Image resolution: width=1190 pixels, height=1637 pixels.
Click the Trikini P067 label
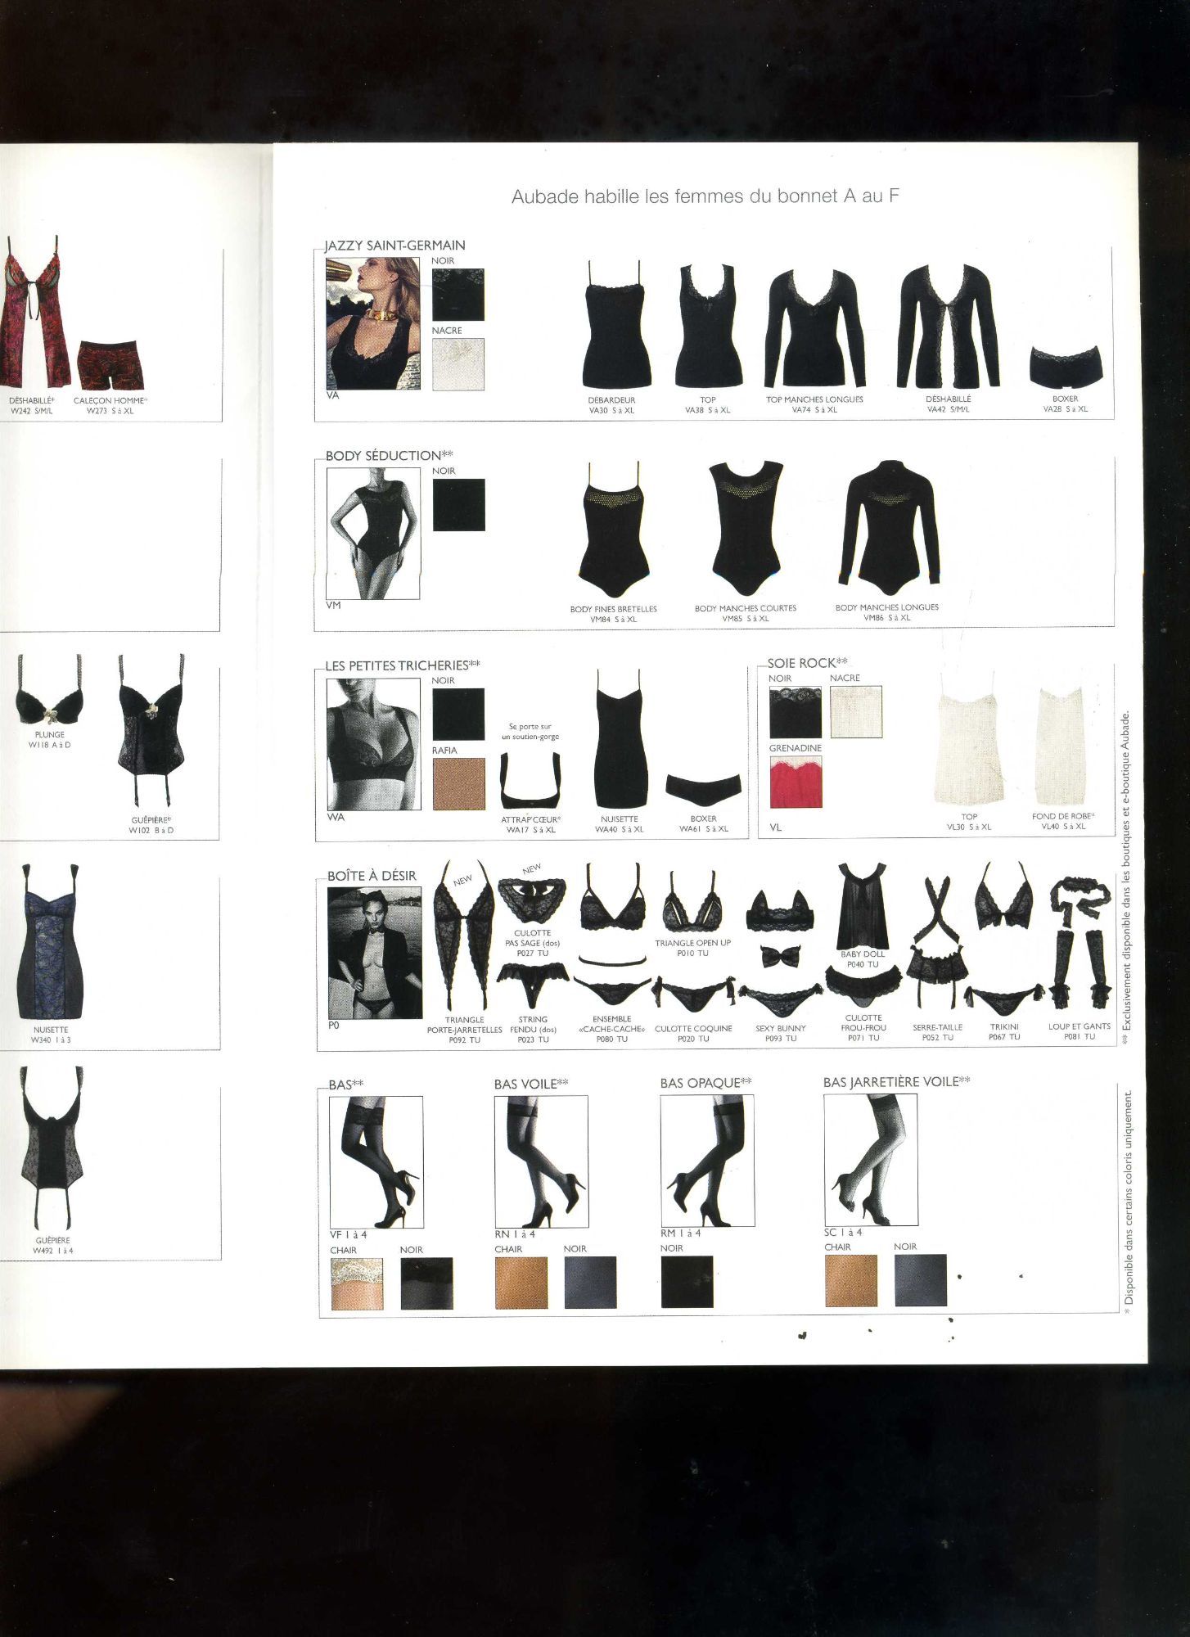1004,1032
